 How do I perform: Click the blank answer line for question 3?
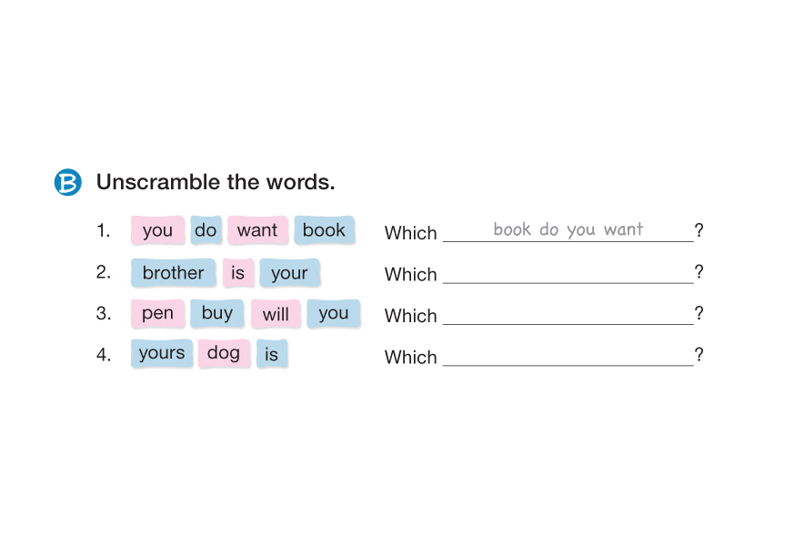click(x=568, y=315)
